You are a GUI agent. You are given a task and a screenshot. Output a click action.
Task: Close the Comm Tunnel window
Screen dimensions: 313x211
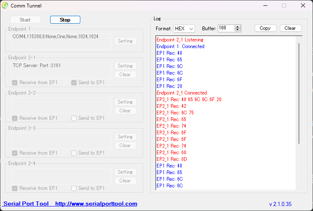[303, 5]
